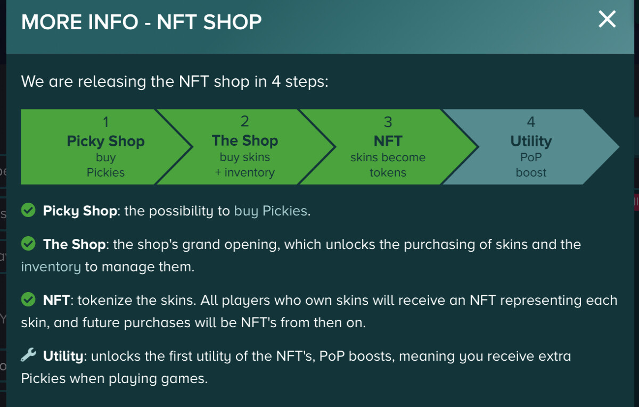This screenshot has height=407, width=639.
Task: Click the green checkmark beside The Shop
Action: point(28,244)
